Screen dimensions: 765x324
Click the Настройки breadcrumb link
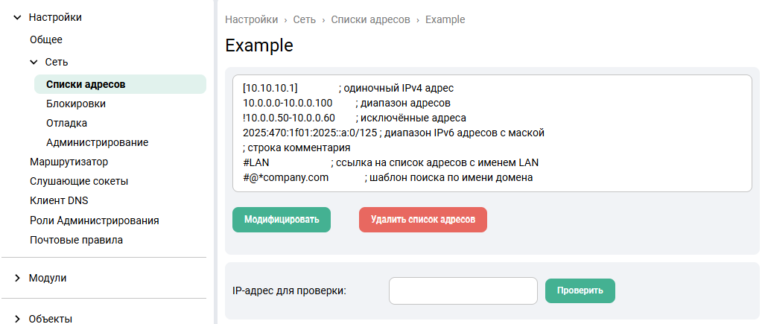(x=251, y=19)
